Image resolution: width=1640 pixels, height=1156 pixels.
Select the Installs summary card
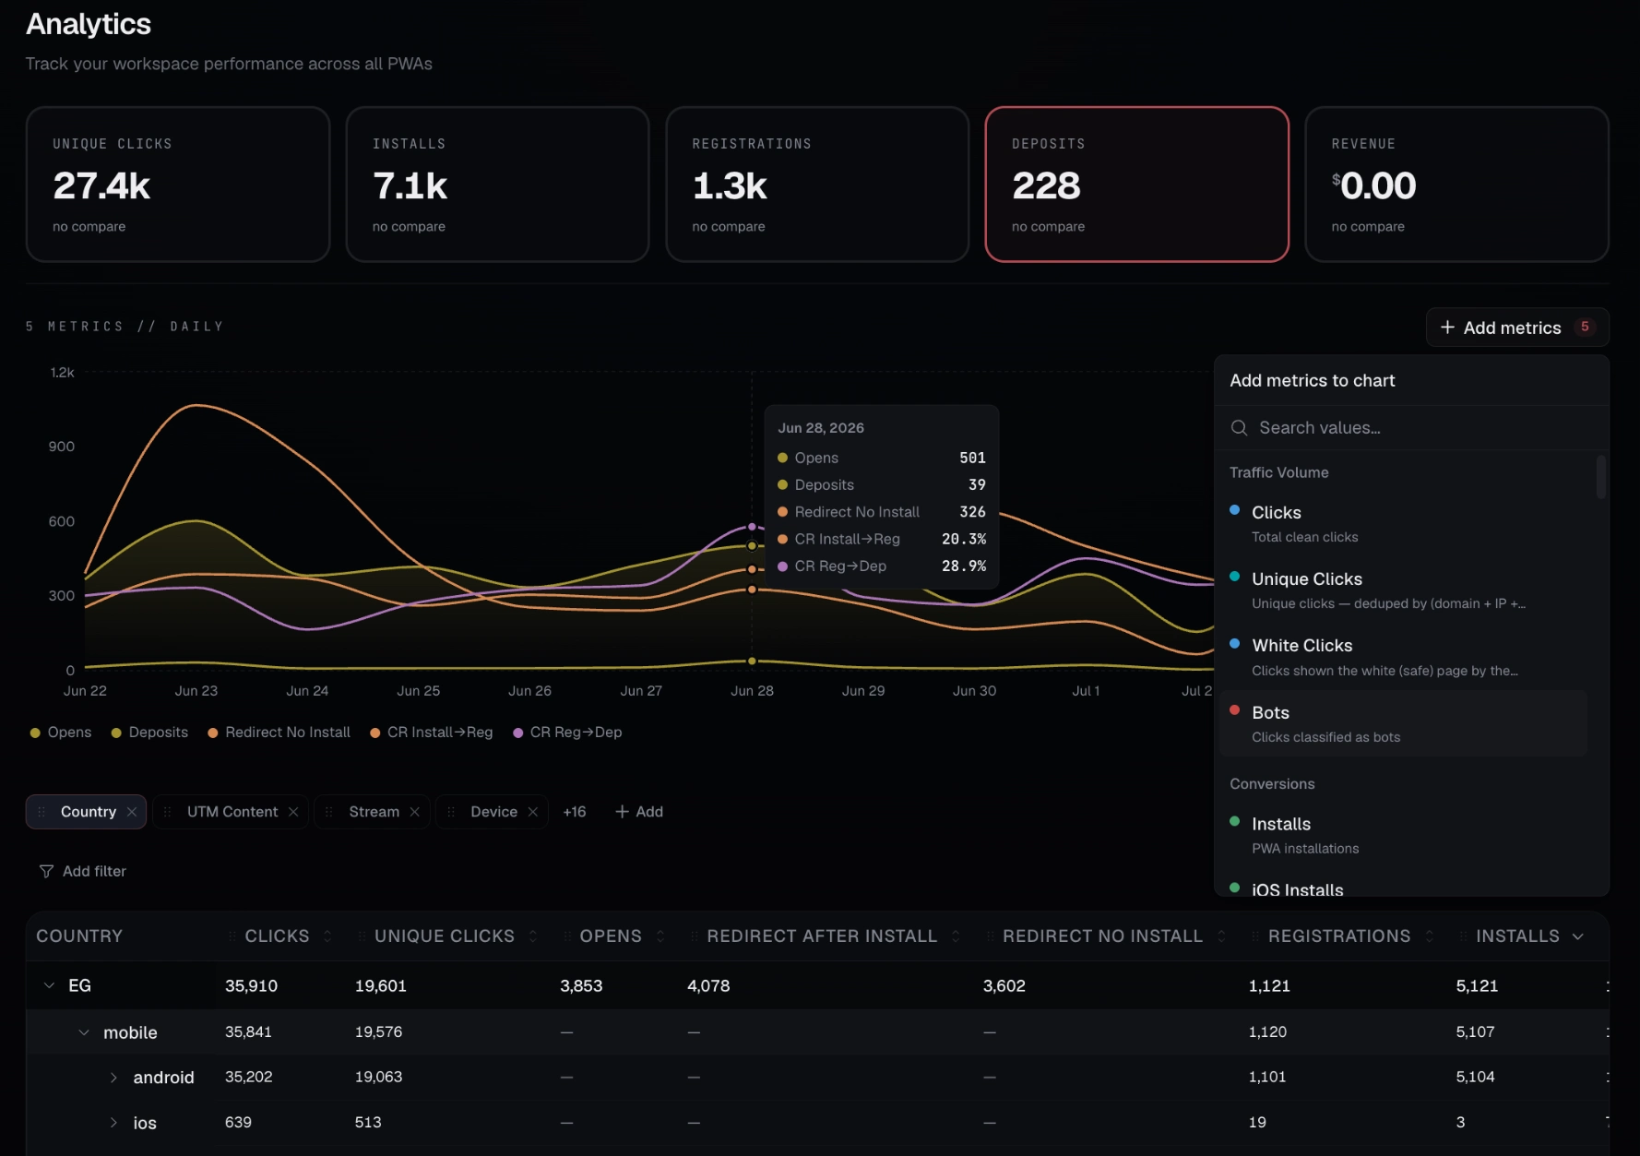[498, 185]
